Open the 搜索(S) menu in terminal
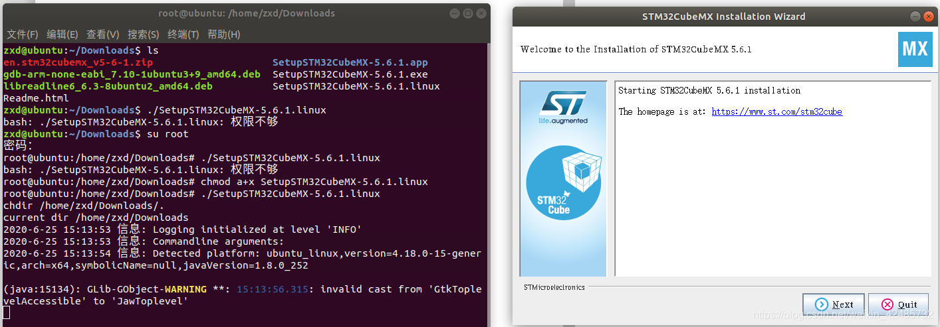Screen dimensions: 940x327 tap(143, 34)
